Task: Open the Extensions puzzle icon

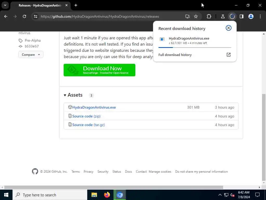Action: pyautogui.click(x=209, y=16)
